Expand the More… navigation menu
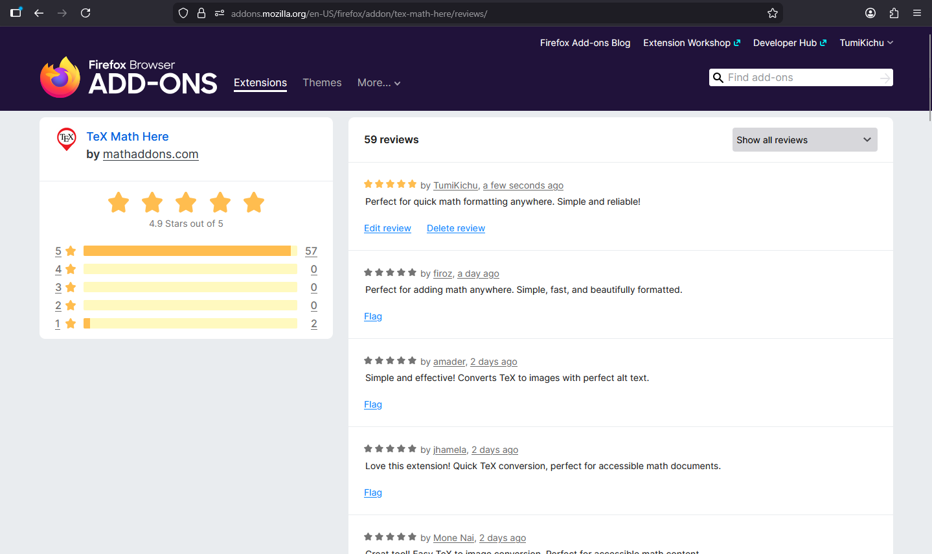 [x=379, y=83]
